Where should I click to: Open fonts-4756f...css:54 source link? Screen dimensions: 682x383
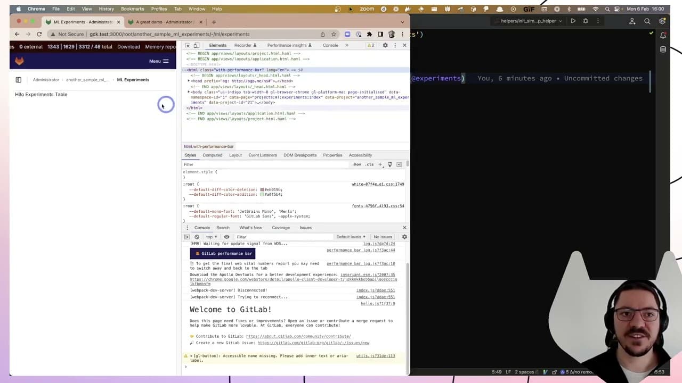(x=378, y=206)
